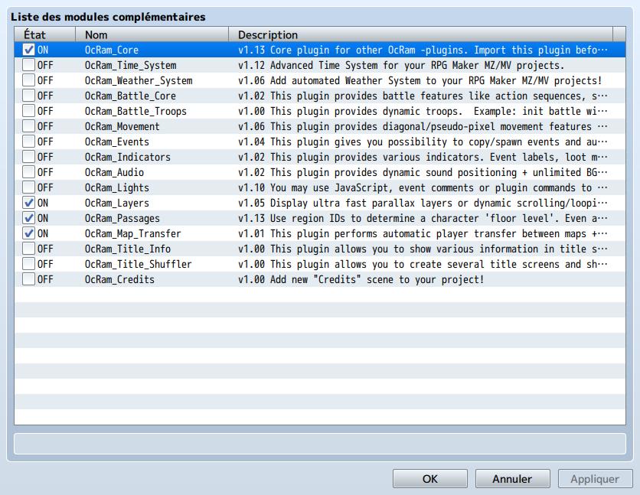Select the OcRam_Passages name

(x=122, y=218)
